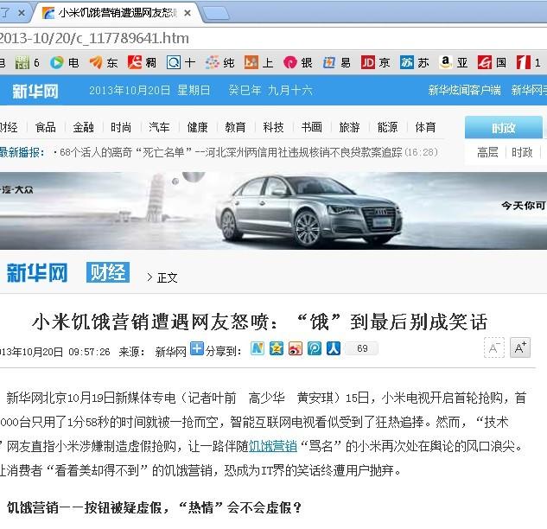Click the 正文 breadcrumb
This screenshot has width=547, height=529.
[x=167, y=277]
